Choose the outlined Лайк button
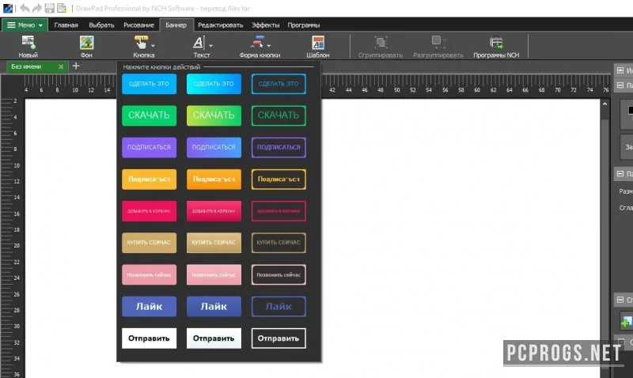The height and width of the screenshot is (378, 633). 279,306
